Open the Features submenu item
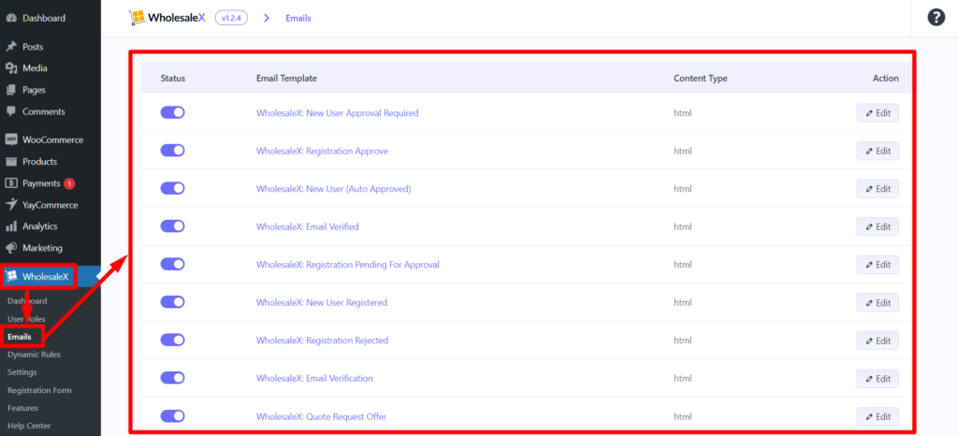Viewport: 958px width, 436px height. [x=22, y=408]
